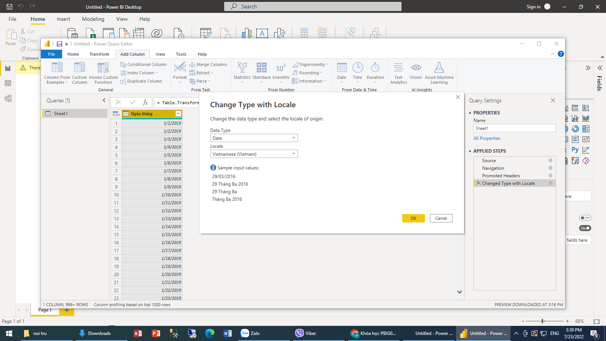
Task: Open Report view in Power BI sidebar
Action: [x=8, y=68]
